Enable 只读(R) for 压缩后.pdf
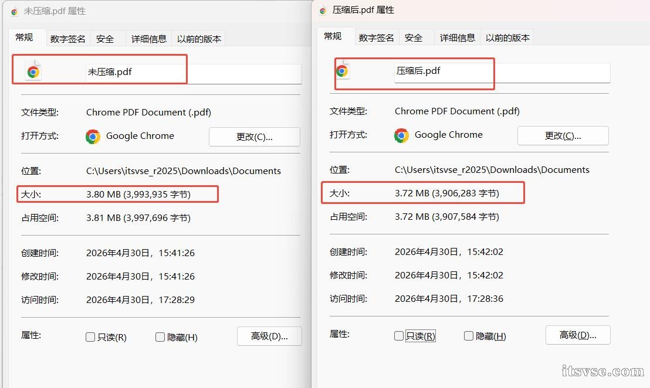 [399, 336]
